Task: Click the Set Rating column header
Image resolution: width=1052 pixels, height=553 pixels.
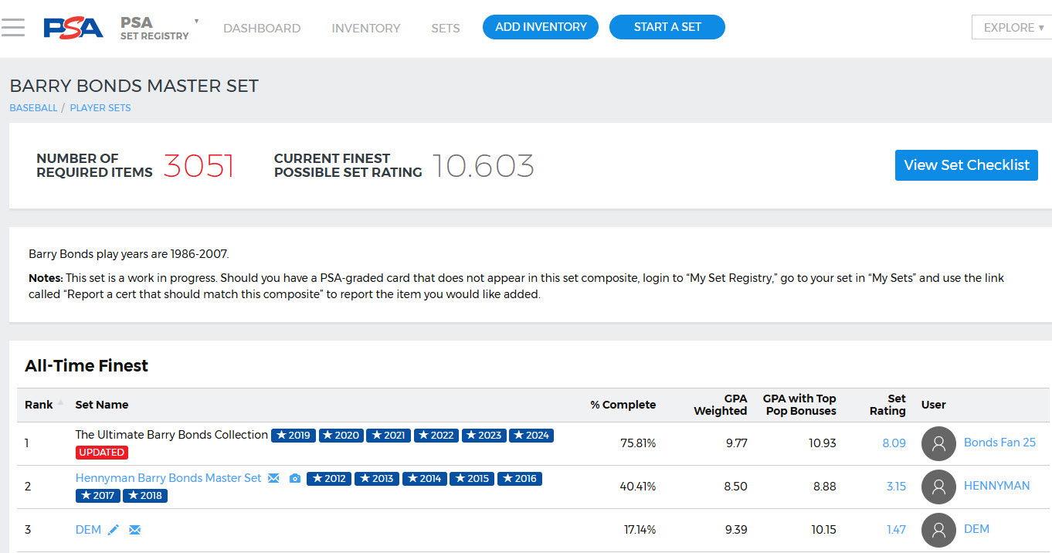Action: tap(887, 405)
